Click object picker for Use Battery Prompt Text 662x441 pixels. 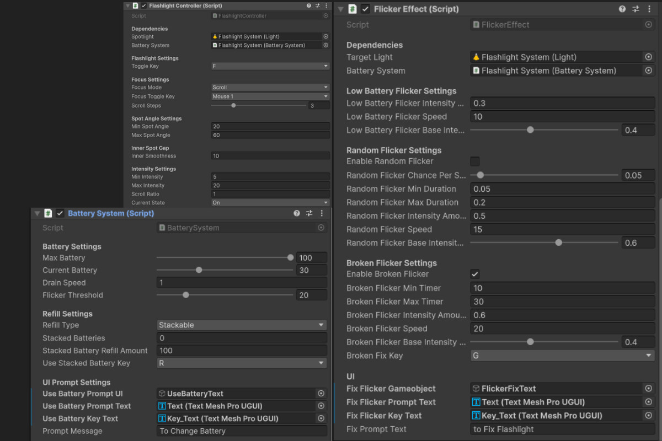tap(321, 406)
